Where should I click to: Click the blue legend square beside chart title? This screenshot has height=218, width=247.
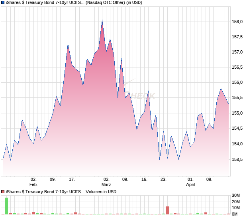pyautogui.click(x=3, y=3)
